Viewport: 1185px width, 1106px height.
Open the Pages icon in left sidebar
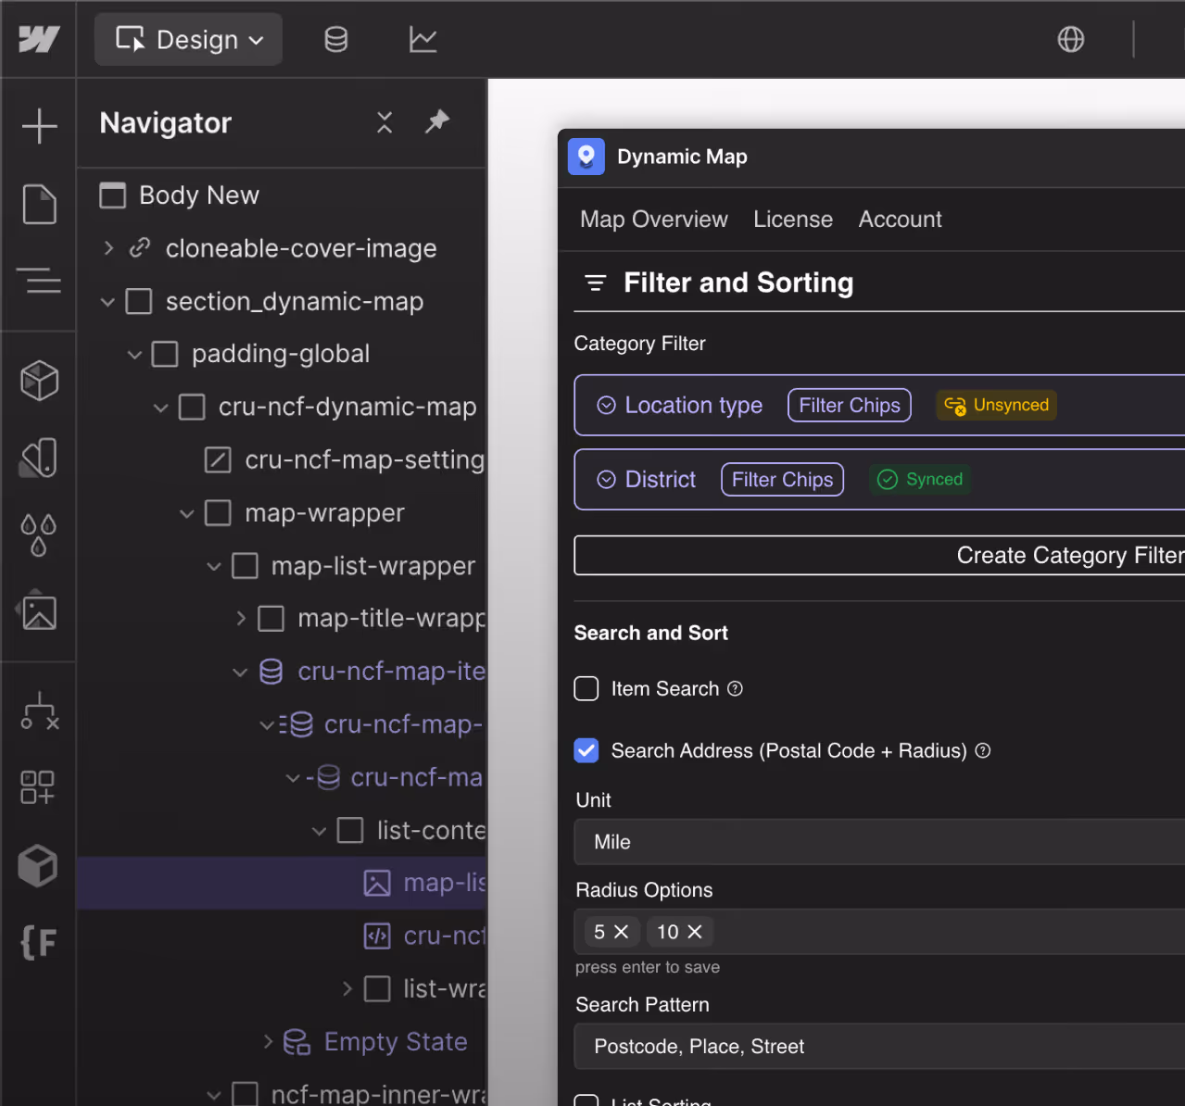click(39, 204)
